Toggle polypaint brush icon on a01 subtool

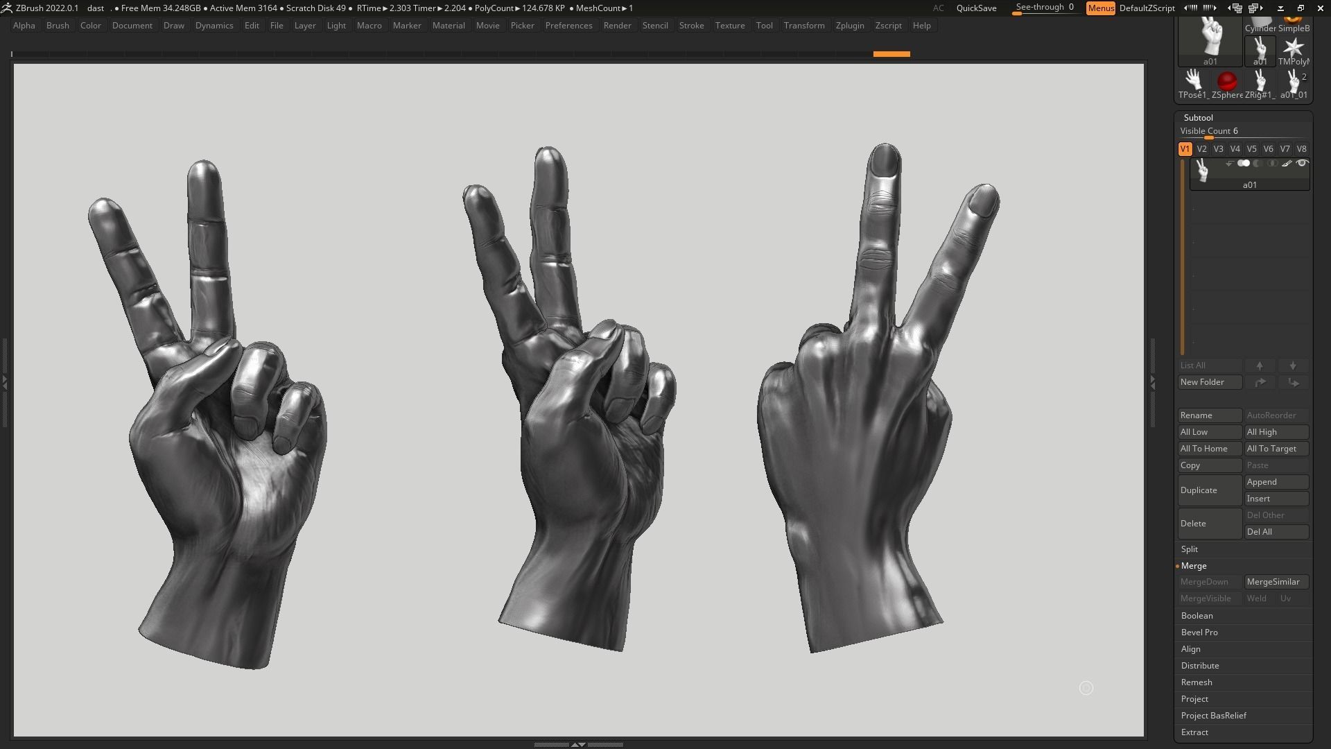click(1287, 164)
